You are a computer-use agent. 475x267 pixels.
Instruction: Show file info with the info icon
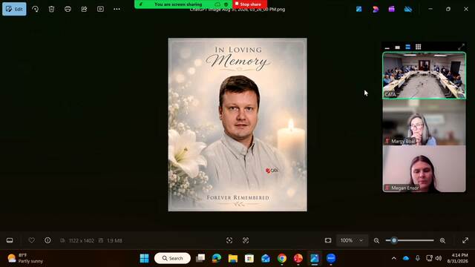[47, 240]
